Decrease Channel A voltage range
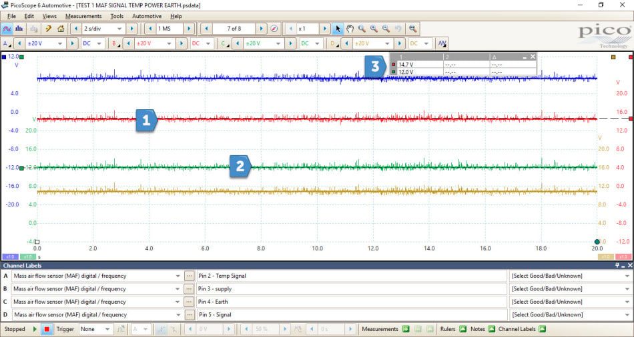This screenshot has width=634, height=337. coord(19,43)
